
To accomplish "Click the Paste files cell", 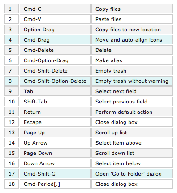I will (132, 19).
